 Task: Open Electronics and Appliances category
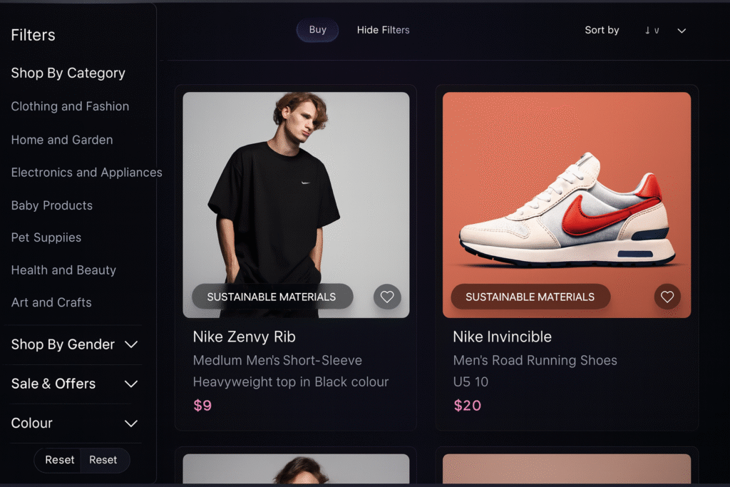click(x=86, y=173)
